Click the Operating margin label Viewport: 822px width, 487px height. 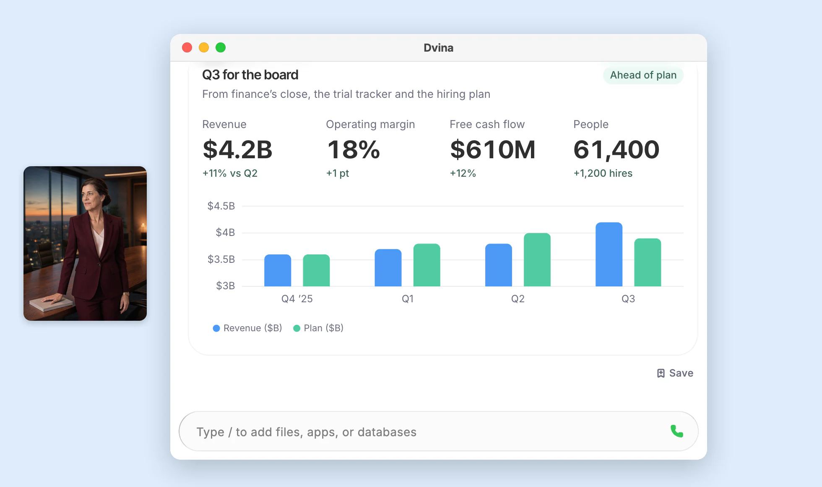[x=370, y=125]
